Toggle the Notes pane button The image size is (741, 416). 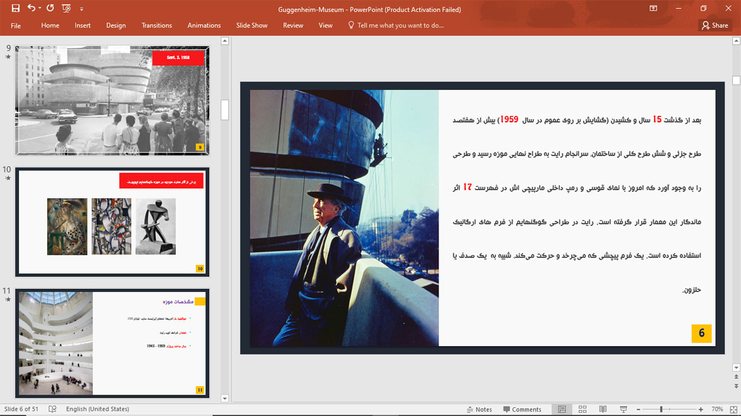point(479,409)
